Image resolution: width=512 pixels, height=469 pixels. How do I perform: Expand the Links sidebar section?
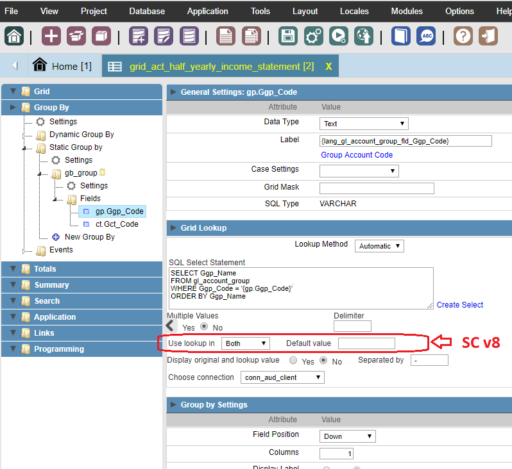pos(82,333)
